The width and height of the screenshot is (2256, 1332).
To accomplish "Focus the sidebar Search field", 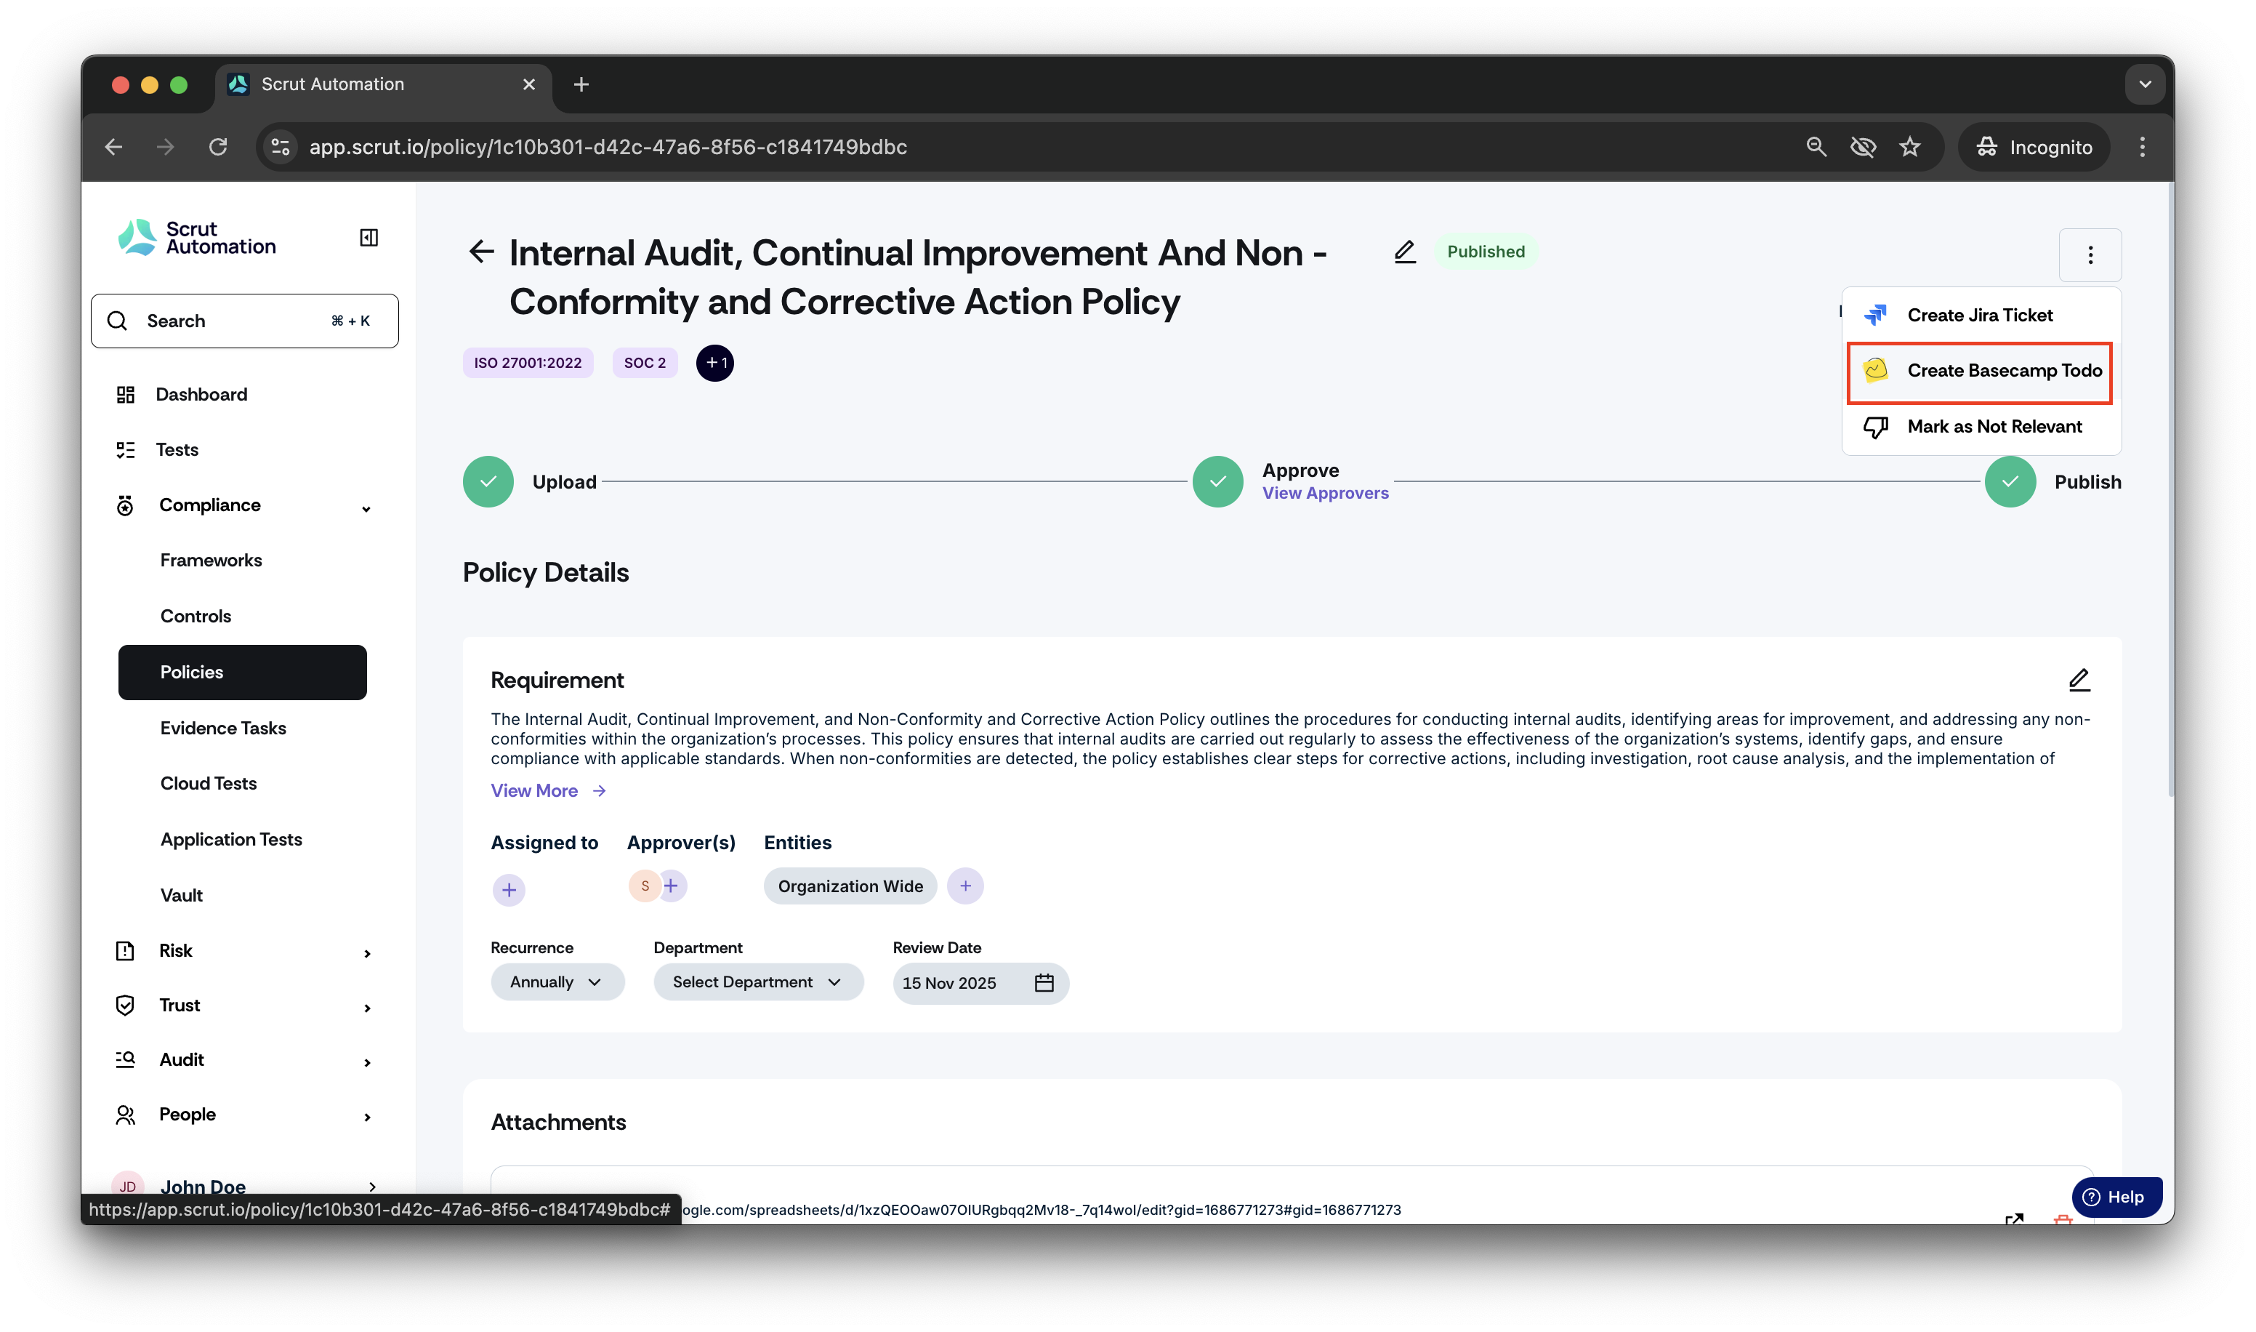I will pos(244,321).
